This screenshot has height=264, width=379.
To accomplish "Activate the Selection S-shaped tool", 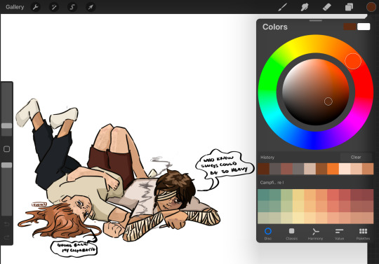I will pyautogui.click(x=72, y=7).
